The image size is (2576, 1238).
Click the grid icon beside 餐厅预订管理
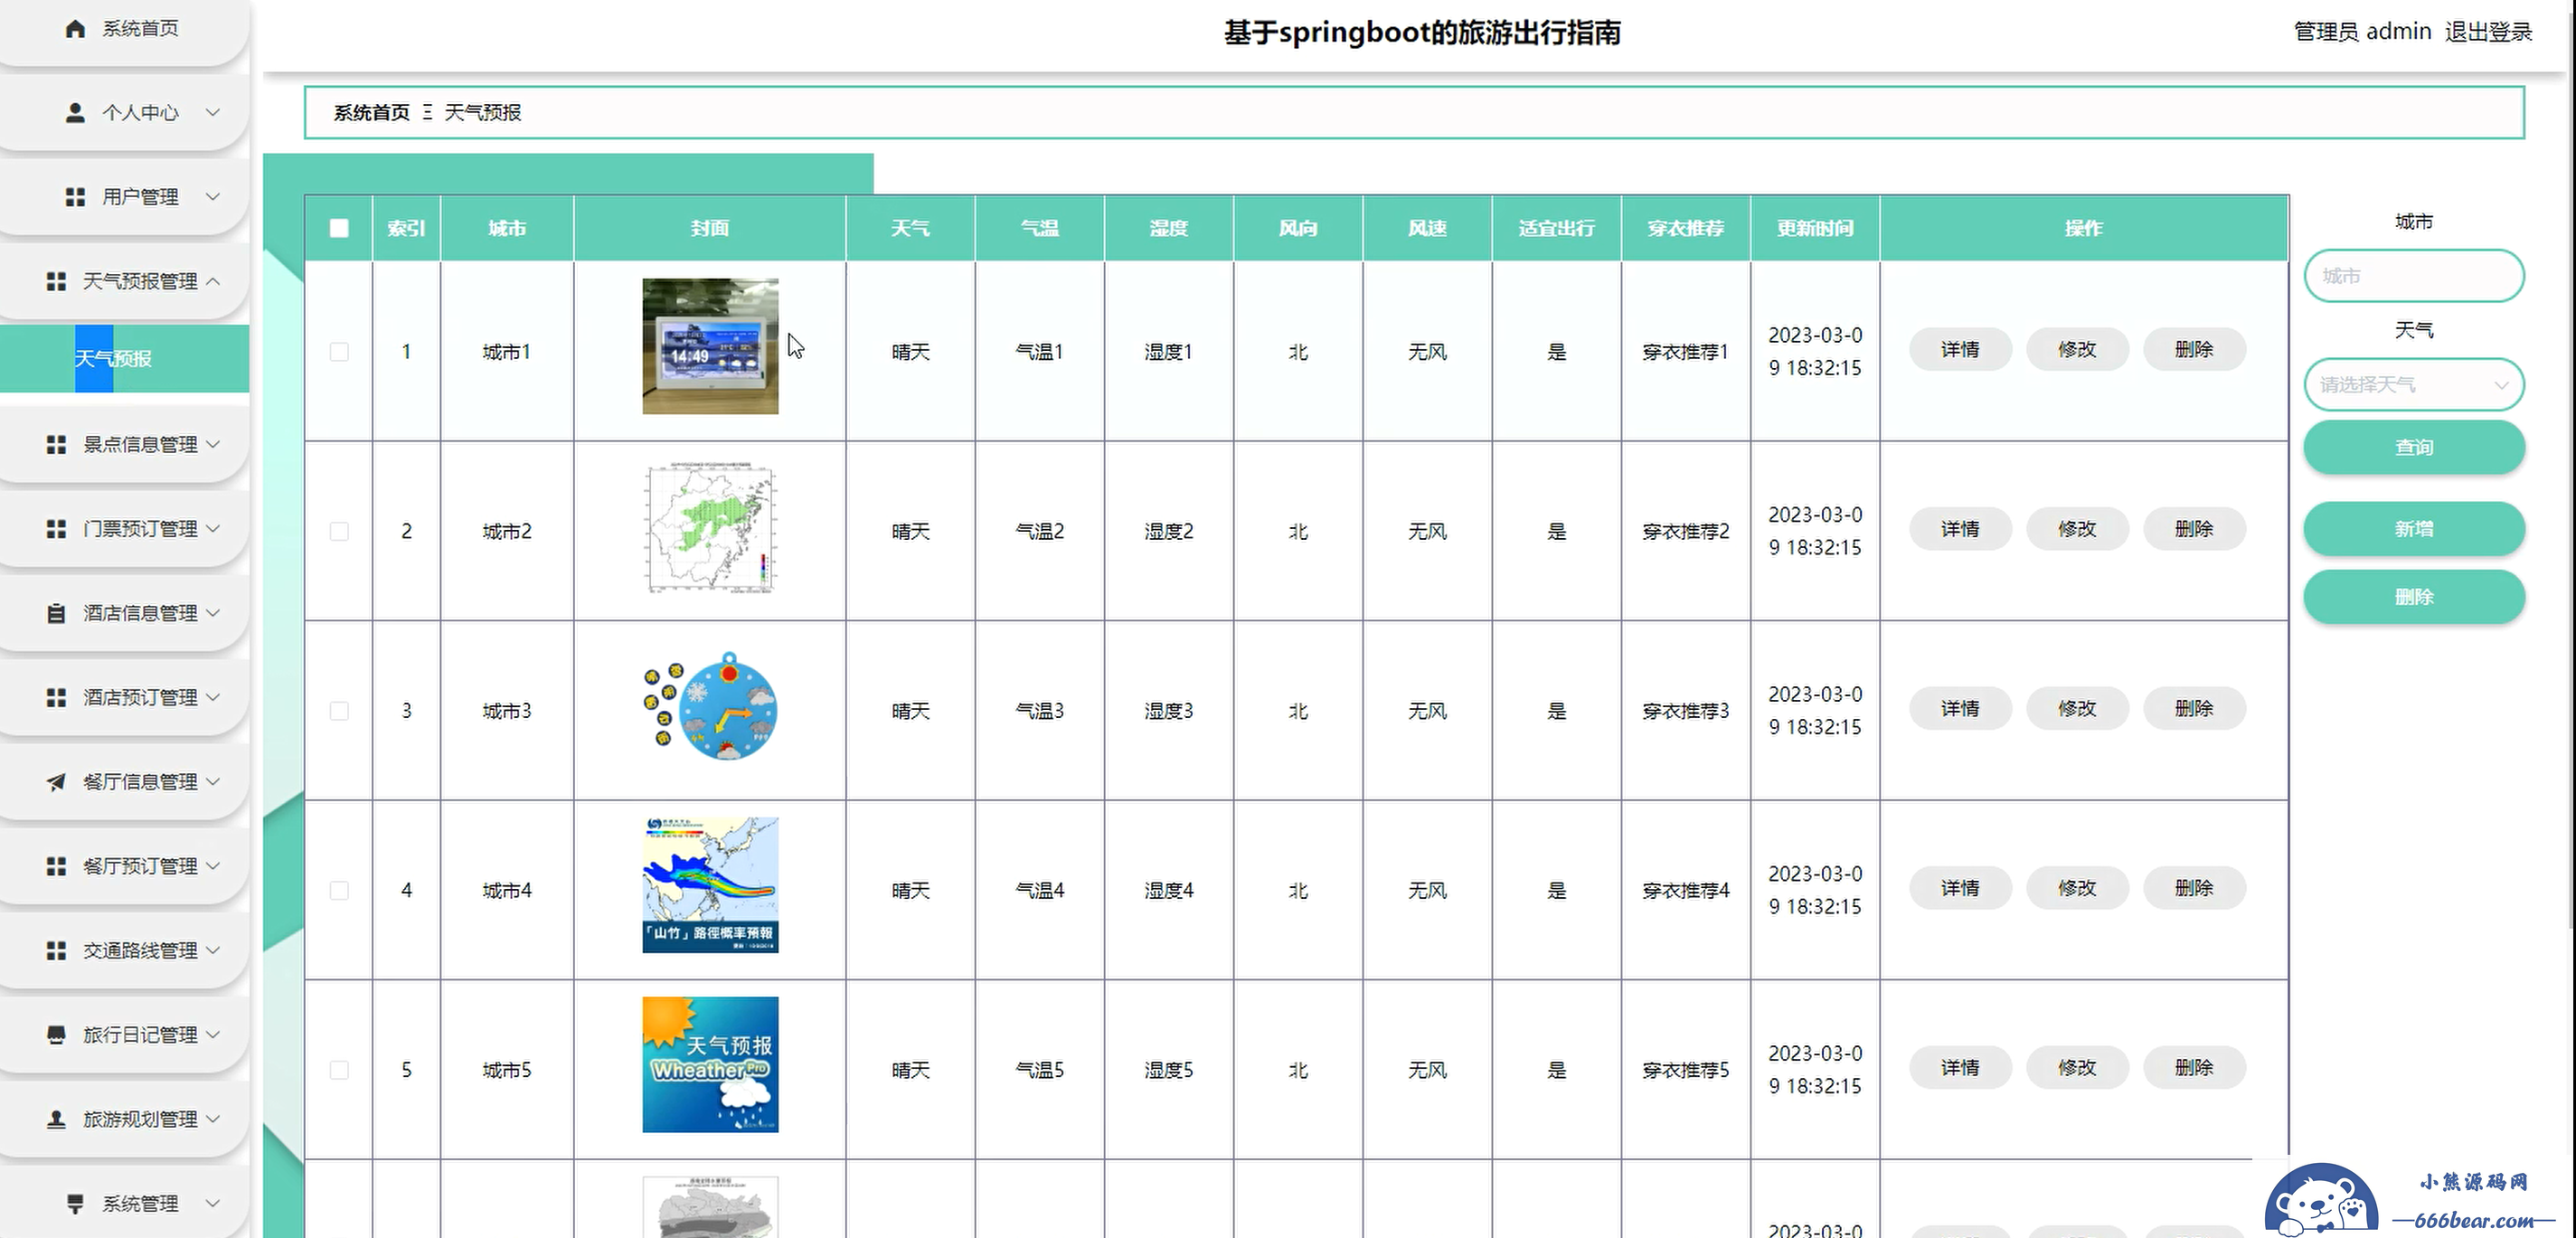coord(56,866)
